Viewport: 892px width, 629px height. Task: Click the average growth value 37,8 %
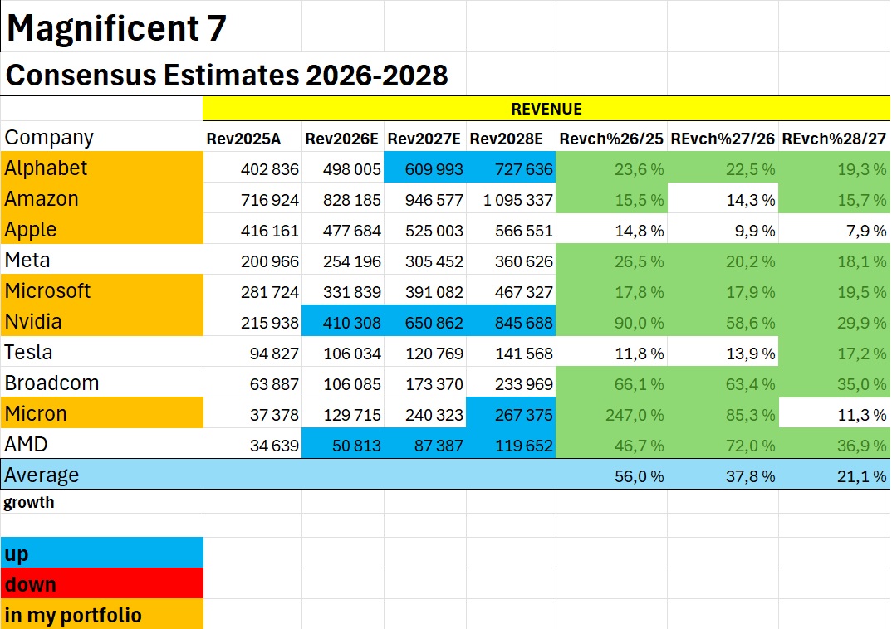tap(723, 475)
